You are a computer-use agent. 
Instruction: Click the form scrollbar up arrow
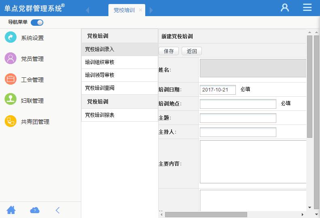(309, 32)
